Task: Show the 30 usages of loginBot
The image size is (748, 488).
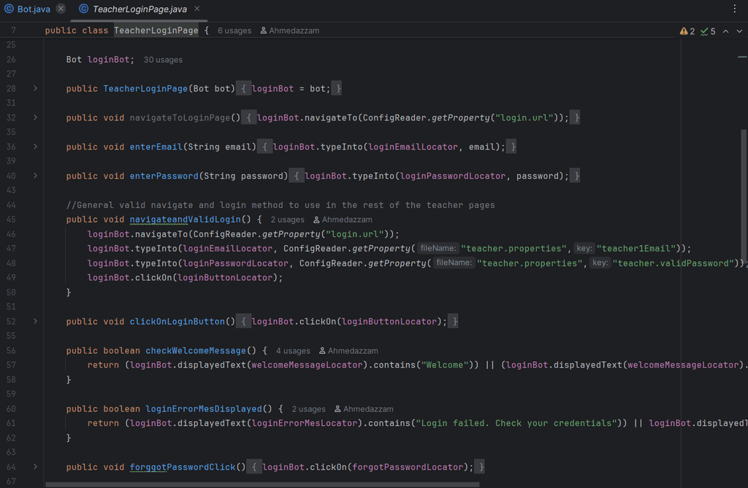Action: [163, 60]
